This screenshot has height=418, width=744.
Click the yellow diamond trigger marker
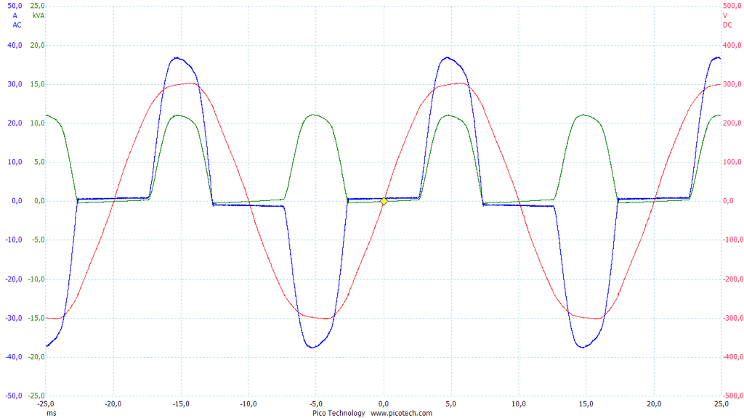pyautogui.click(x=384, y=201)
